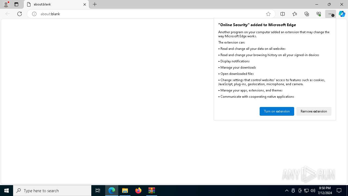Open the tab actions menu icon
348x196 pixels.
tap(16, 4)
